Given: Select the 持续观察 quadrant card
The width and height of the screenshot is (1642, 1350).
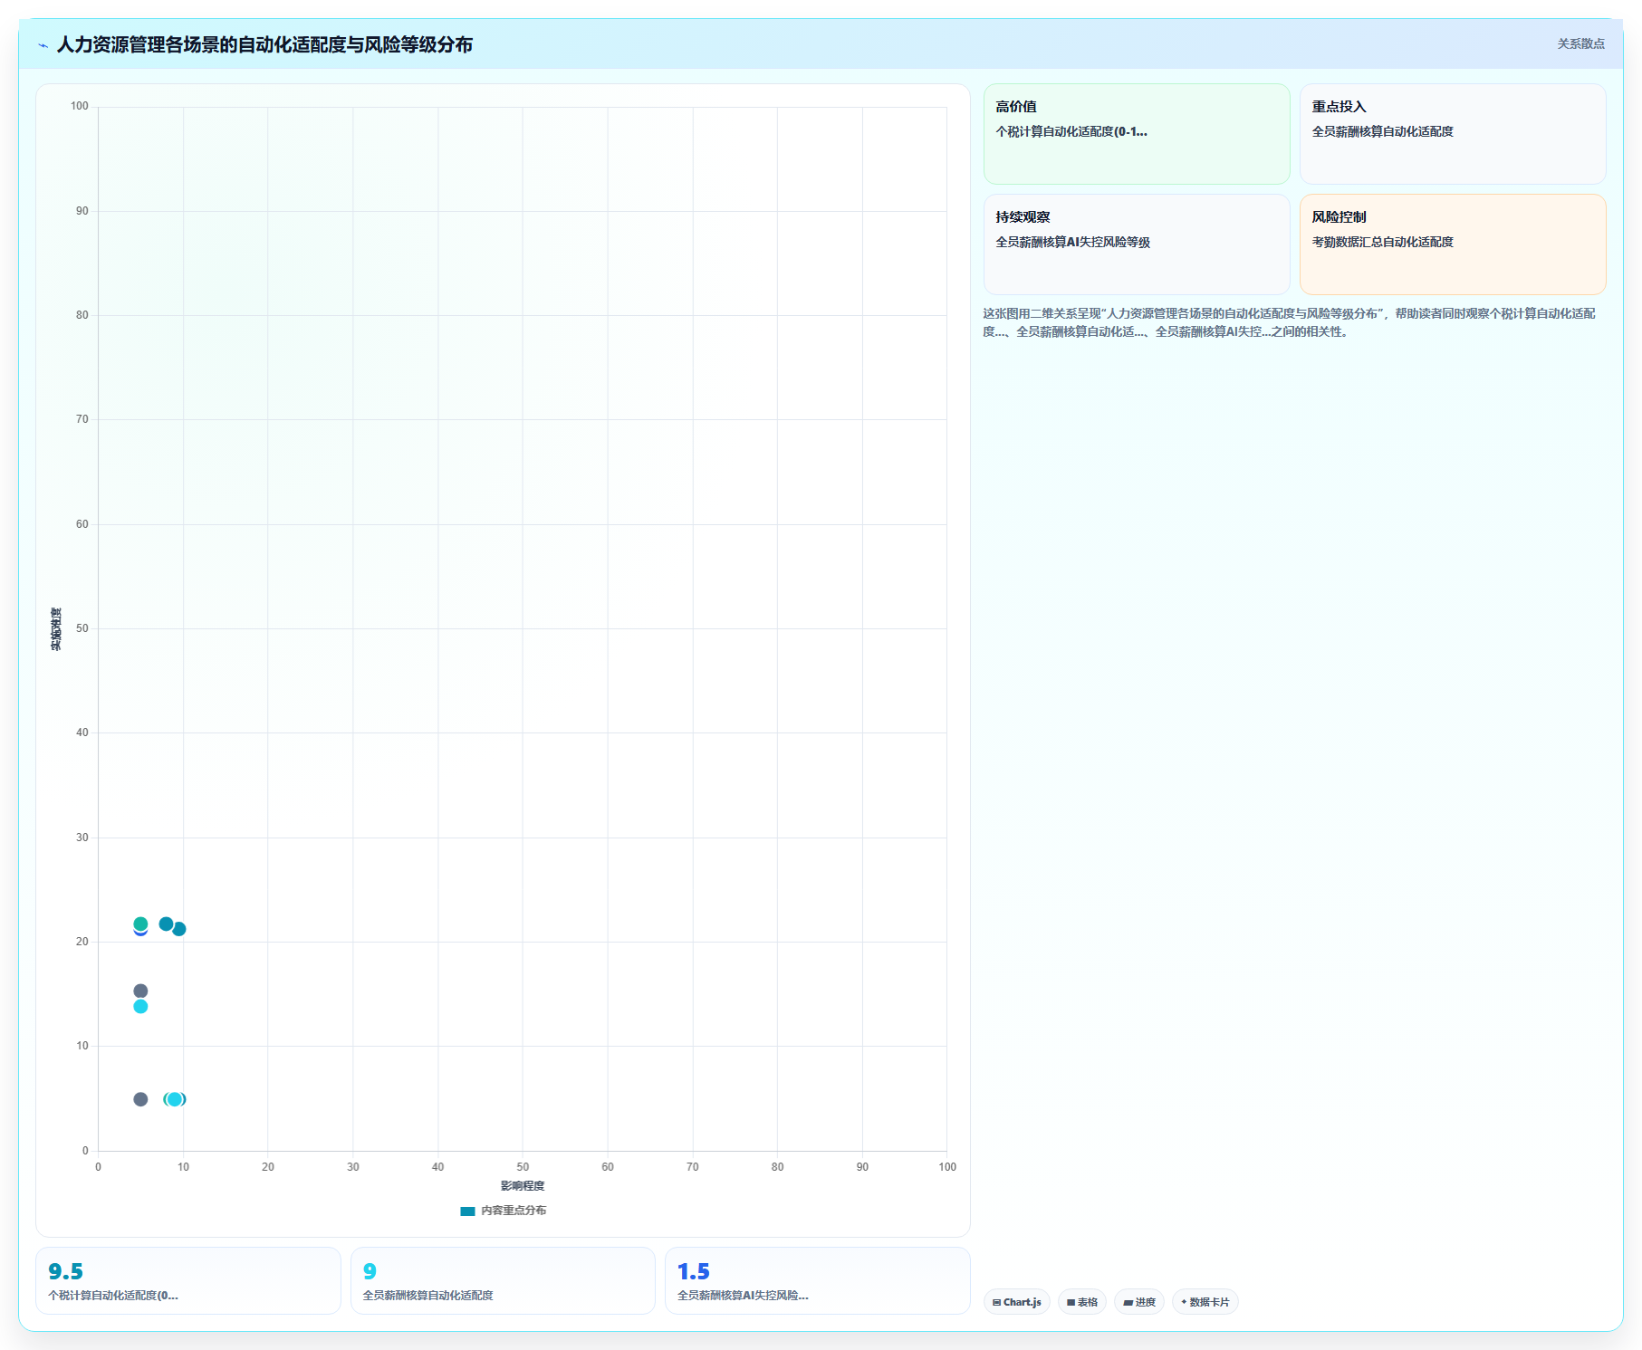Looking at the screenshot, I should click(1137, 244).
